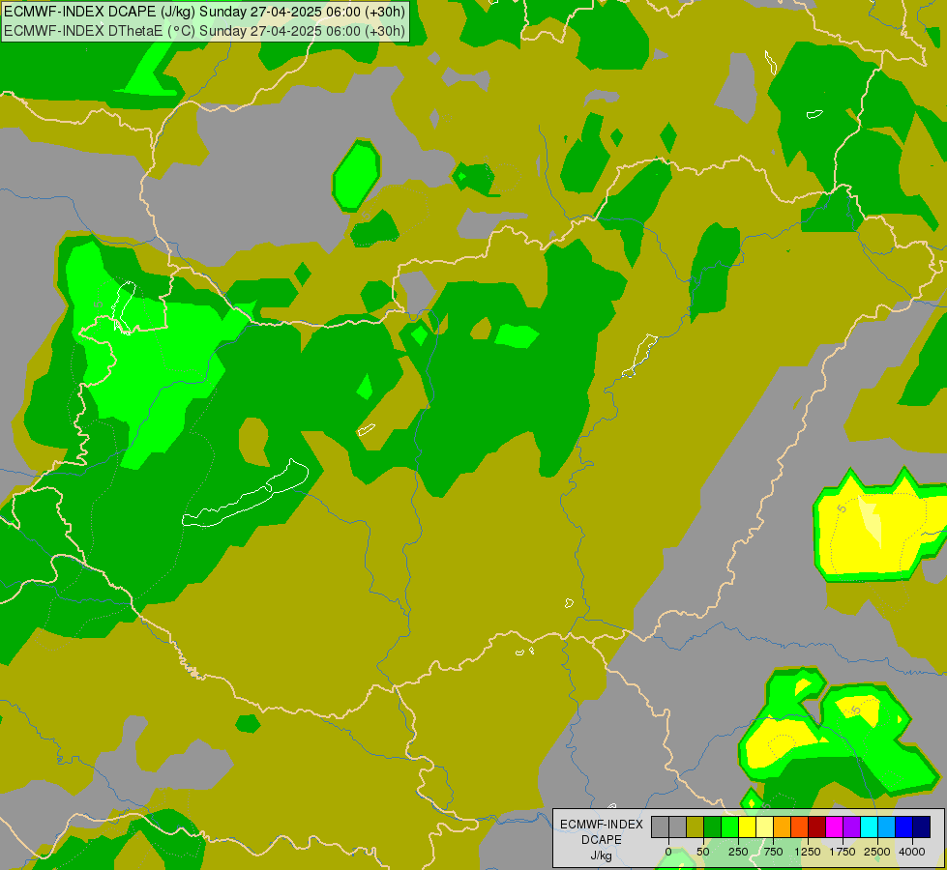Click the legend label ECMWF-INDEX
Image resolution: width=947 pixels, height=870 pixels.
[602, 825]
